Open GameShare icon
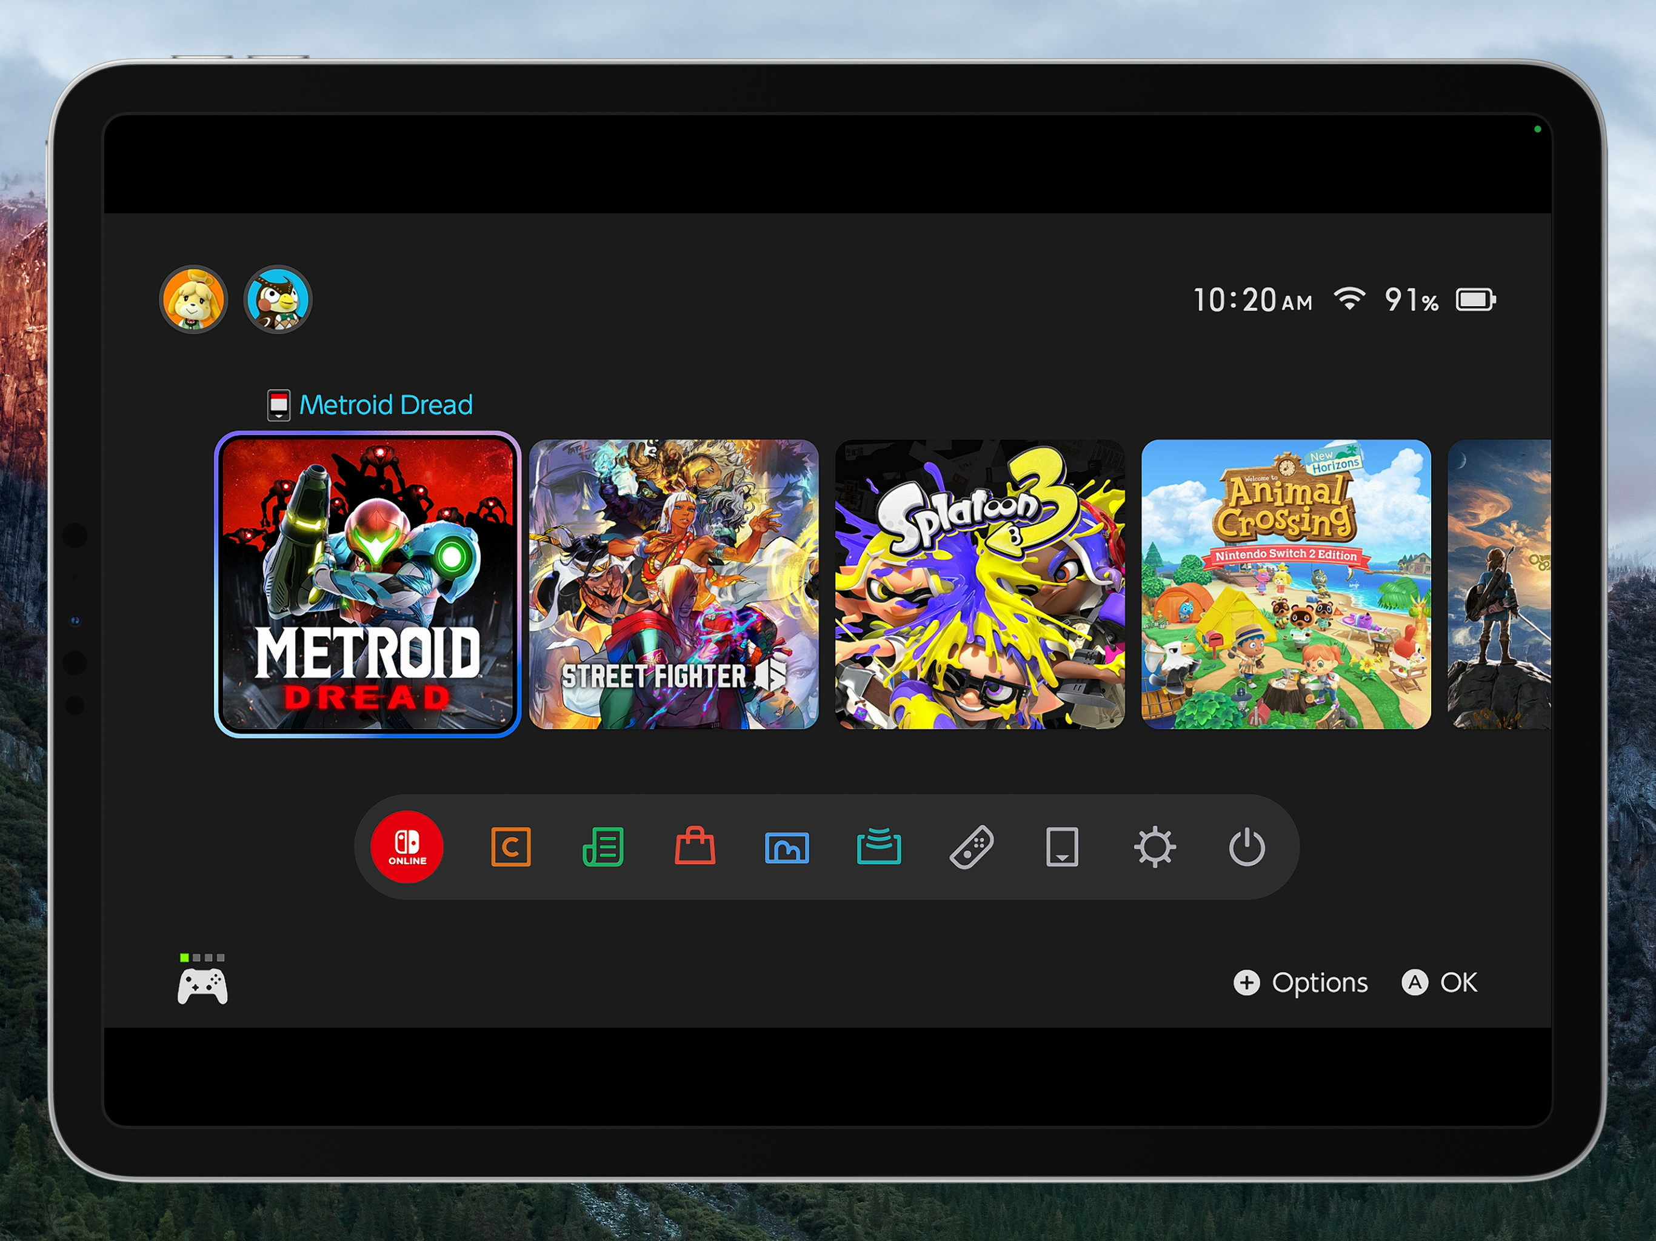1656x1241 pixels. 879,846
